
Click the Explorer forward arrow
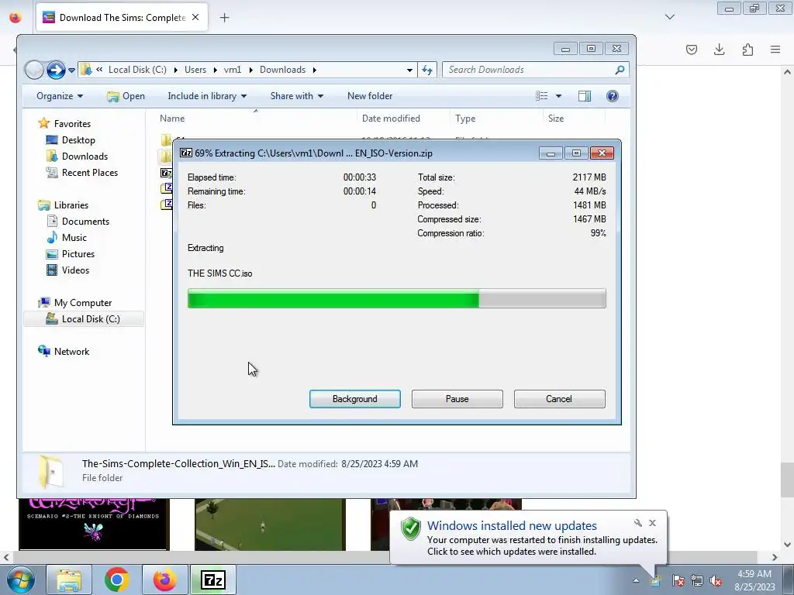pyautogui.click(x=56, y=70)
